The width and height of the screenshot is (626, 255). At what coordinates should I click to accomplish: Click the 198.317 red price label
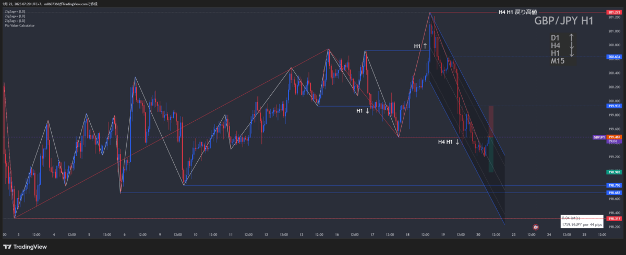[x=613, y=219]
